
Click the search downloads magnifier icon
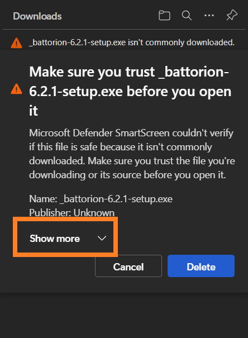(x=187, y=16)
